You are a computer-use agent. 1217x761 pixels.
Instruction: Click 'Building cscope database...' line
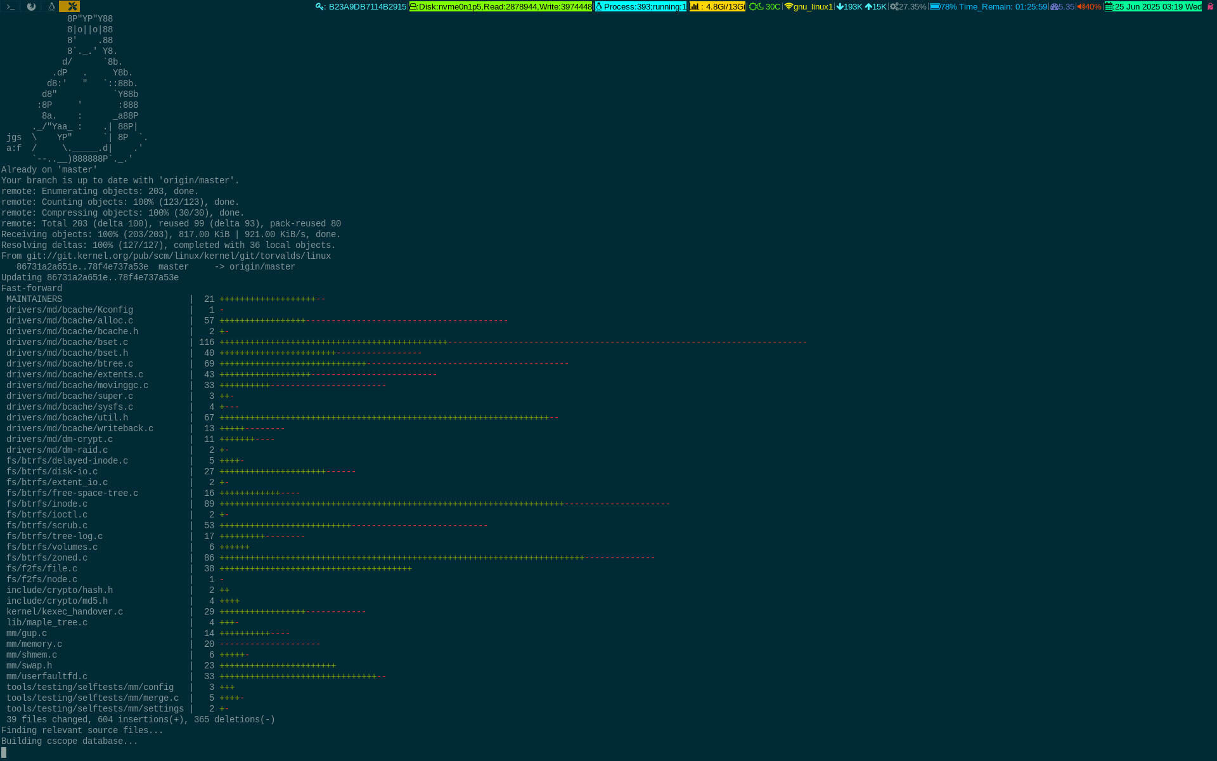click(x=70, y=741)
